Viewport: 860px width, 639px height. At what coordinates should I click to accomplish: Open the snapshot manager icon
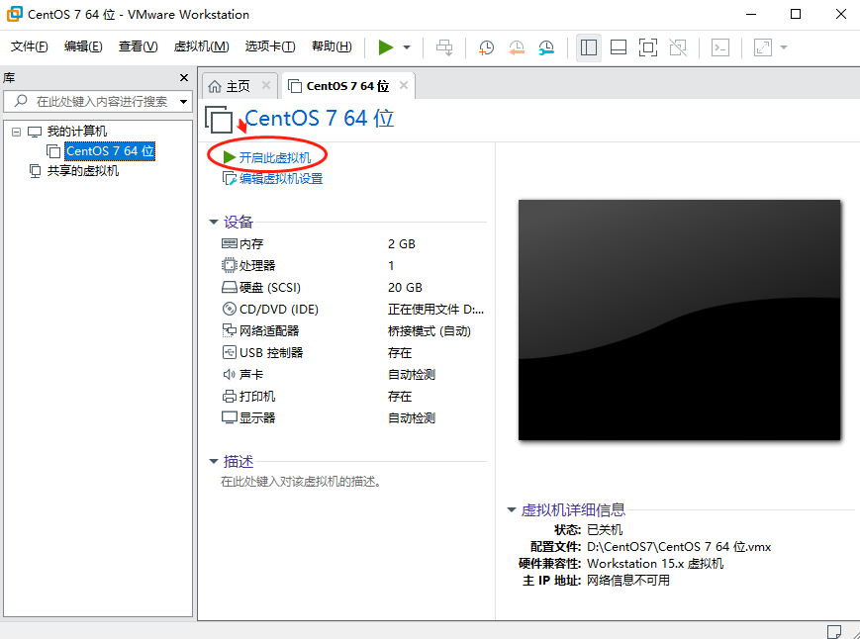pos(546,47)
